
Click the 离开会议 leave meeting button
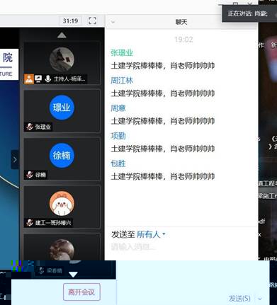click(81, 292)
